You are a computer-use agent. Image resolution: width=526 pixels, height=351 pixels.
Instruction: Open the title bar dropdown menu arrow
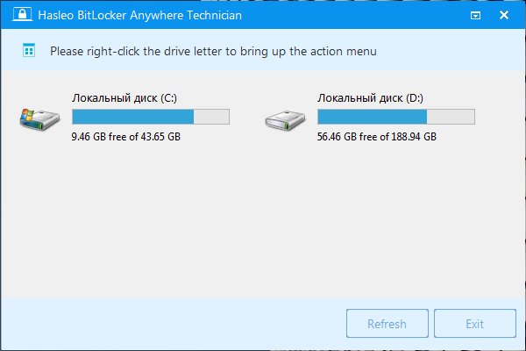(x=475, y=16)
